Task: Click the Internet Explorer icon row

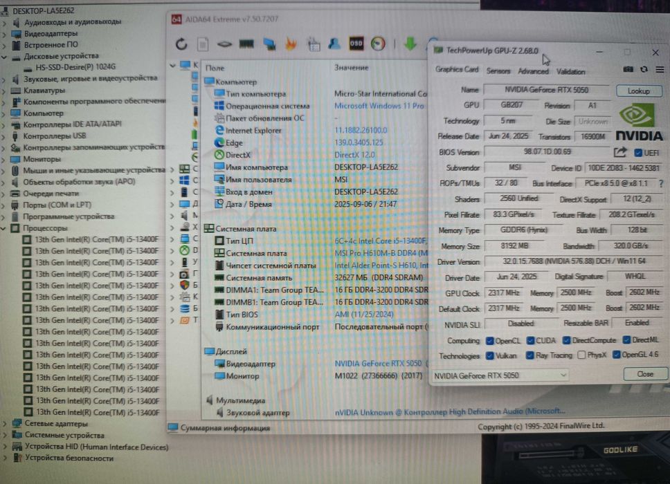Action: [219, 130]
